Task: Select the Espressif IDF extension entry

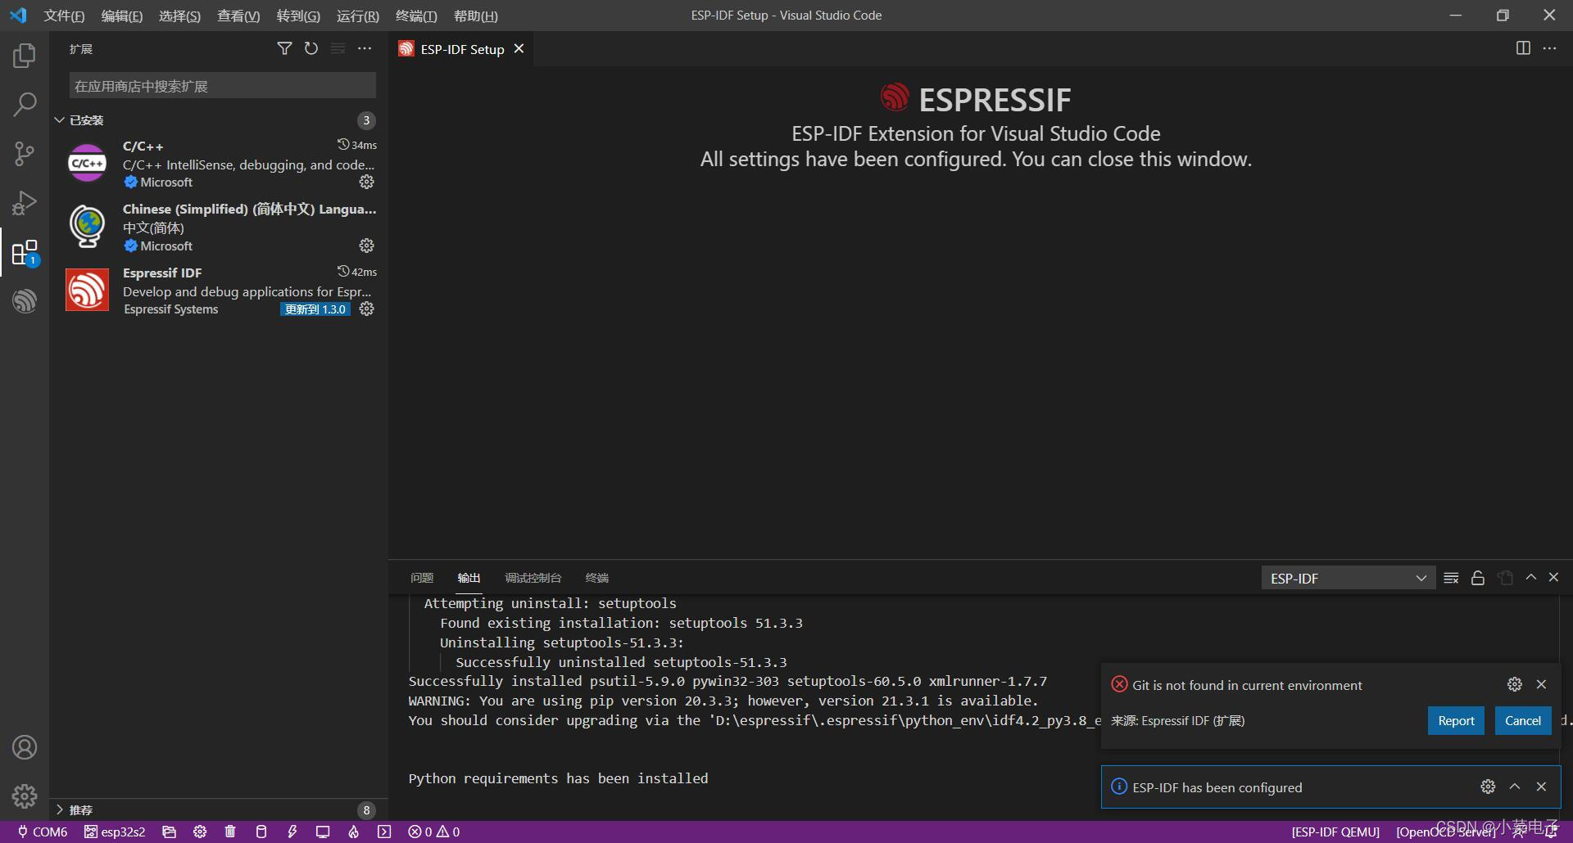Action: point(219,291)
